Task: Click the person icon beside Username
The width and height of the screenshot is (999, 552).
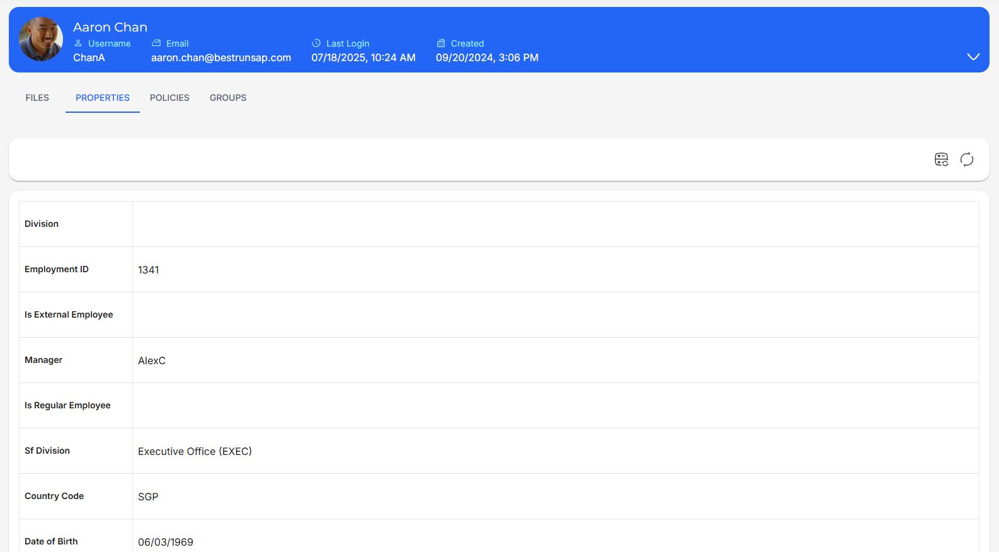Action: click(x=78, y=43)
